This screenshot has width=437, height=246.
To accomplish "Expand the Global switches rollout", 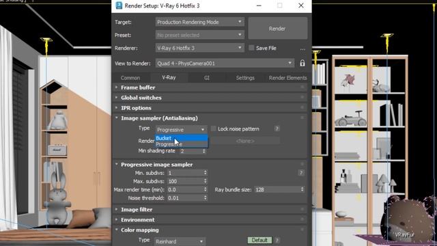I will pos(210,98).
